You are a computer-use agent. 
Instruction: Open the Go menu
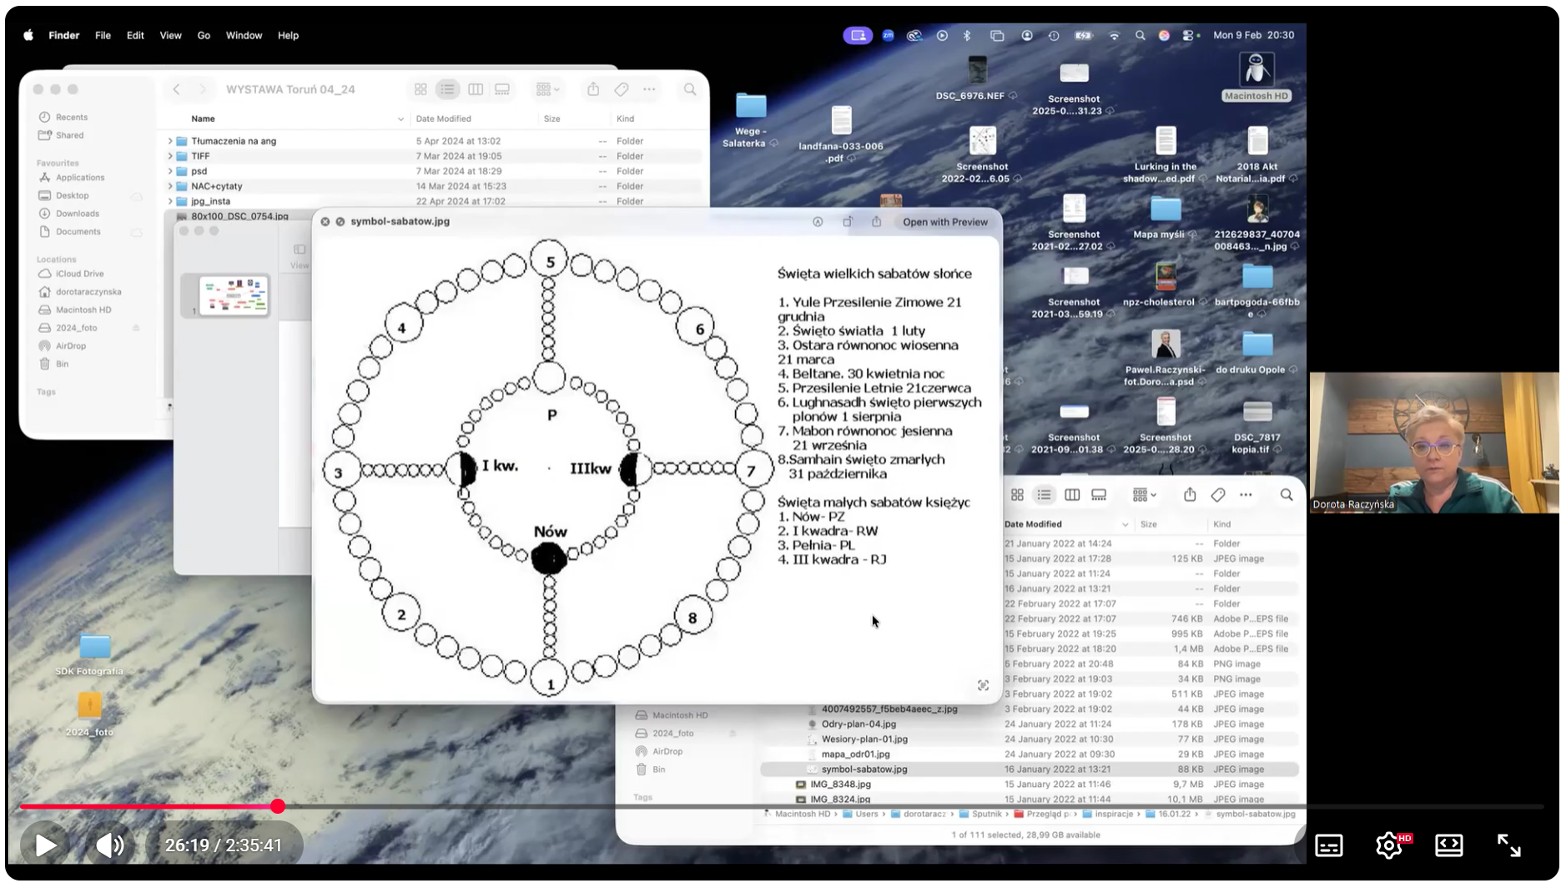pos(204,35)
